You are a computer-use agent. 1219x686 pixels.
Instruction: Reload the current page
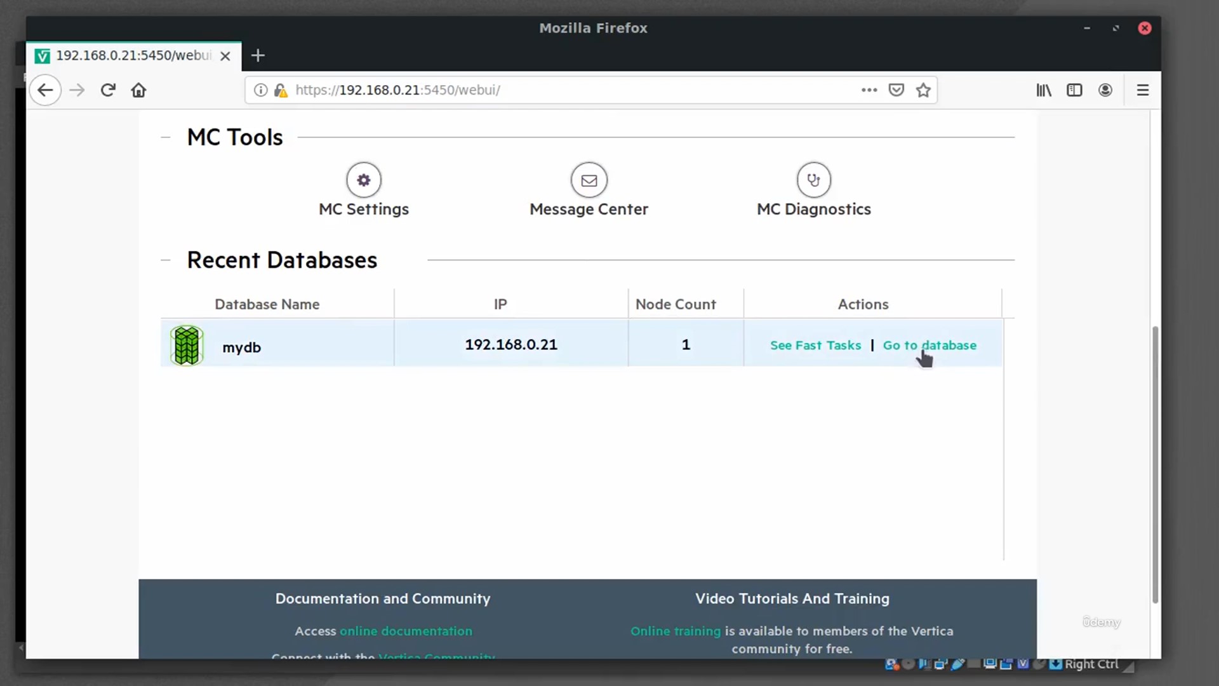[x=108, y=90]
